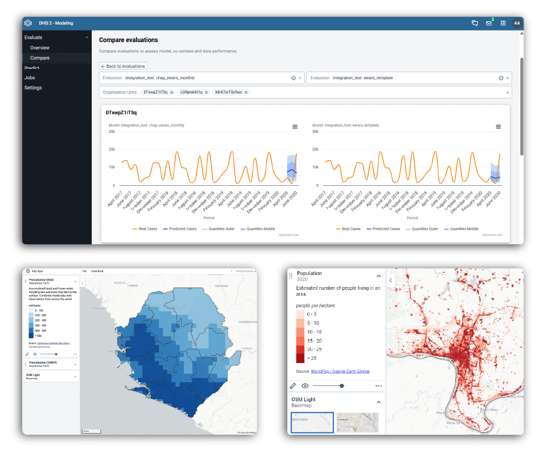Open chart menu for chap_ewars_monthly model
The width and height of the screenshot is (546, 462).
[295, 127]
